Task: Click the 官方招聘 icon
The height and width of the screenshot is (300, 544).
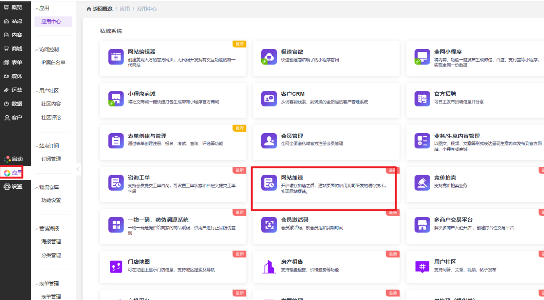Action: point(422,99)
